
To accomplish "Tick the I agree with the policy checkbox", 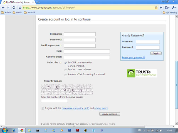I will tap(43, 109).
